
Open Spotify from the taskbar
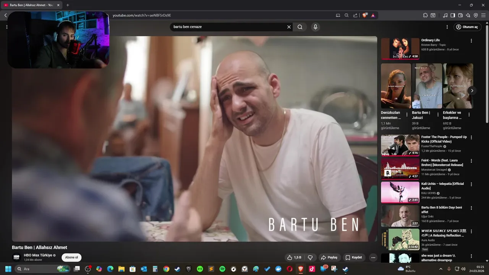pyautogui.click(x=222, y=269)
